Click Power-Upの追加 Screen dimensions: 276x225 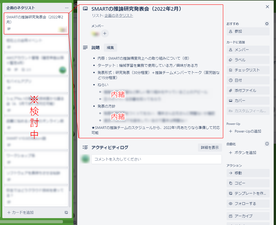(x=248, y=131)
